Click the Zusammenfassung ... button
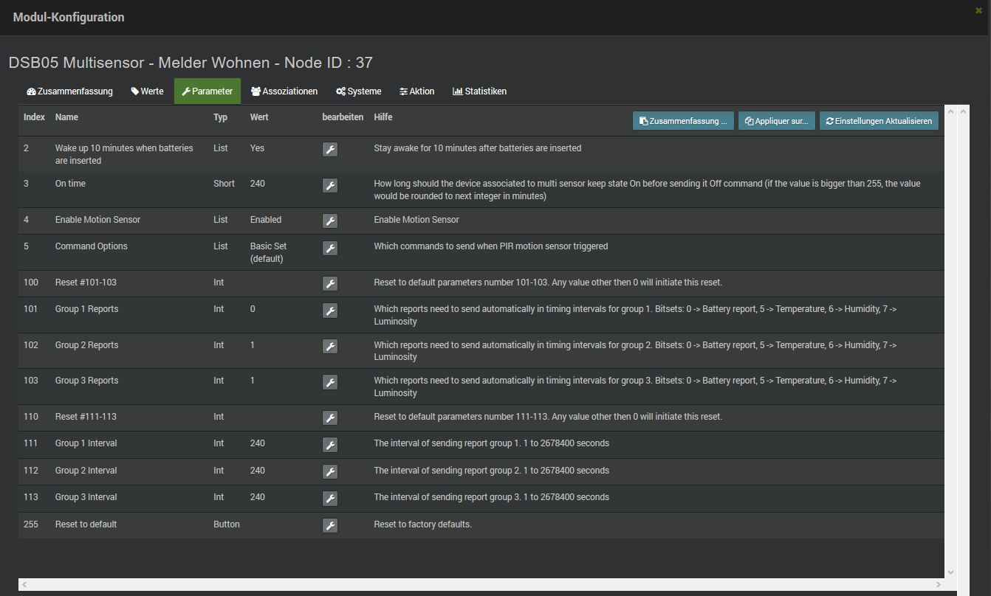 pos(683,121)
